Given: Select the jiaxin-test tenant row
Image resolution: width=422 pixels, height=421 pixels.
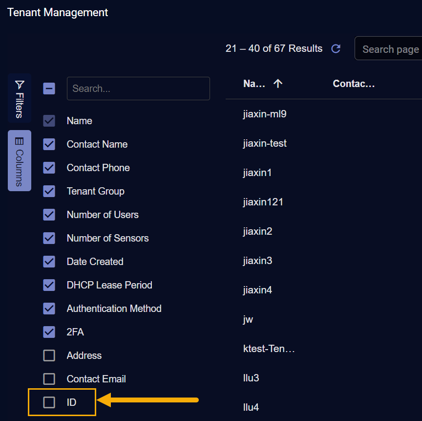Looking at the screenshot, I should point(265,143).
